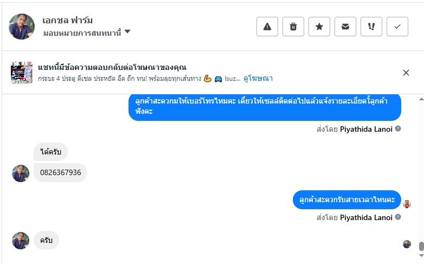424x264 pixels.
Task: Mark conversation as spam with warning icon
Action: (267, 27)
